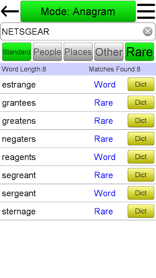
Task: Tap the back arrow icon
Action: (10, 11)
